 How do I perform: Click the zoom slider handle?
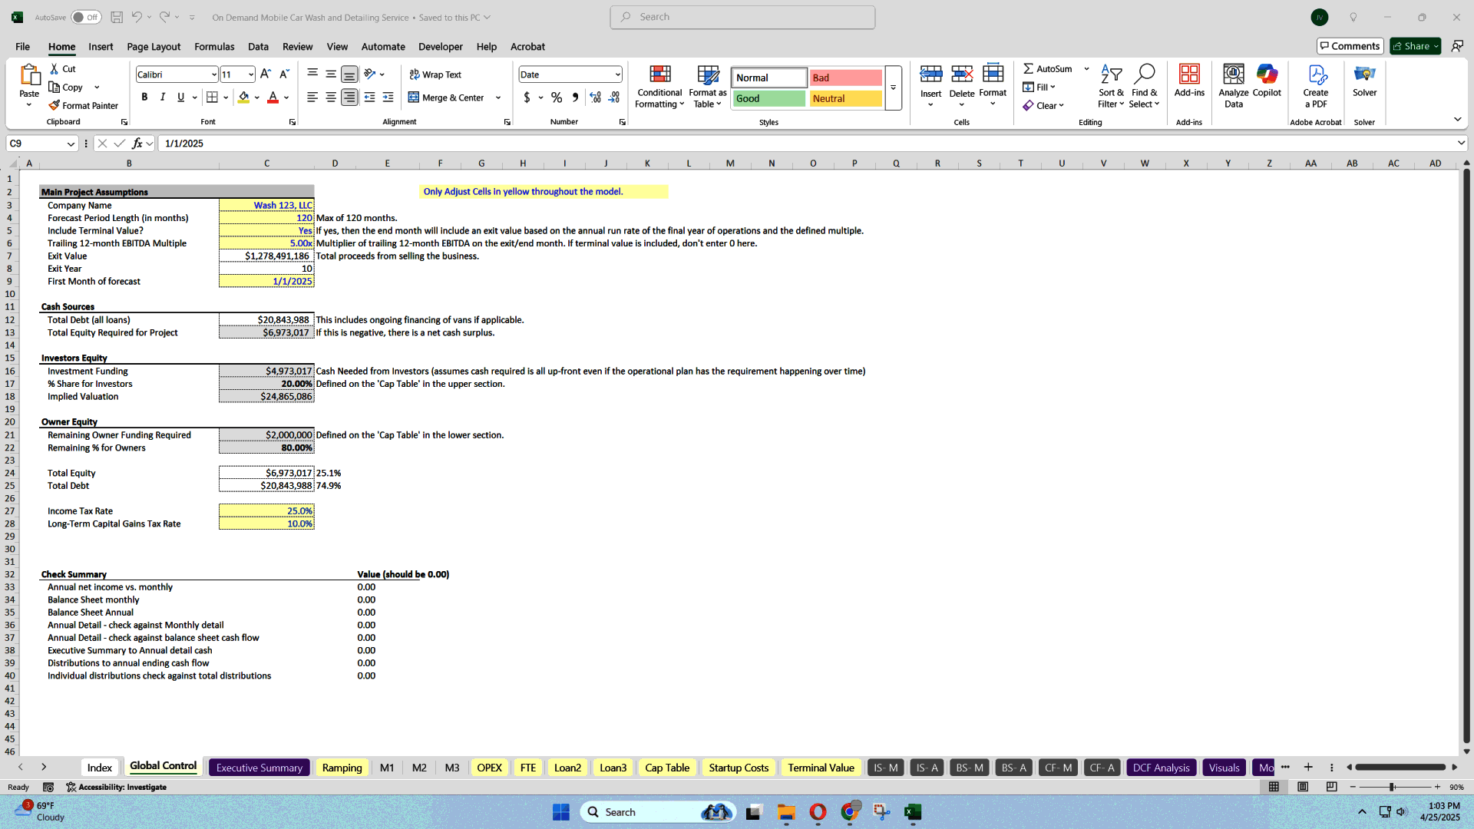(x=1391, y=787)
